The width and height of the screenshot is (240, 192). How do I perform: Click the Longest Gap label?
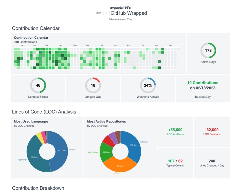click(93, 97)
